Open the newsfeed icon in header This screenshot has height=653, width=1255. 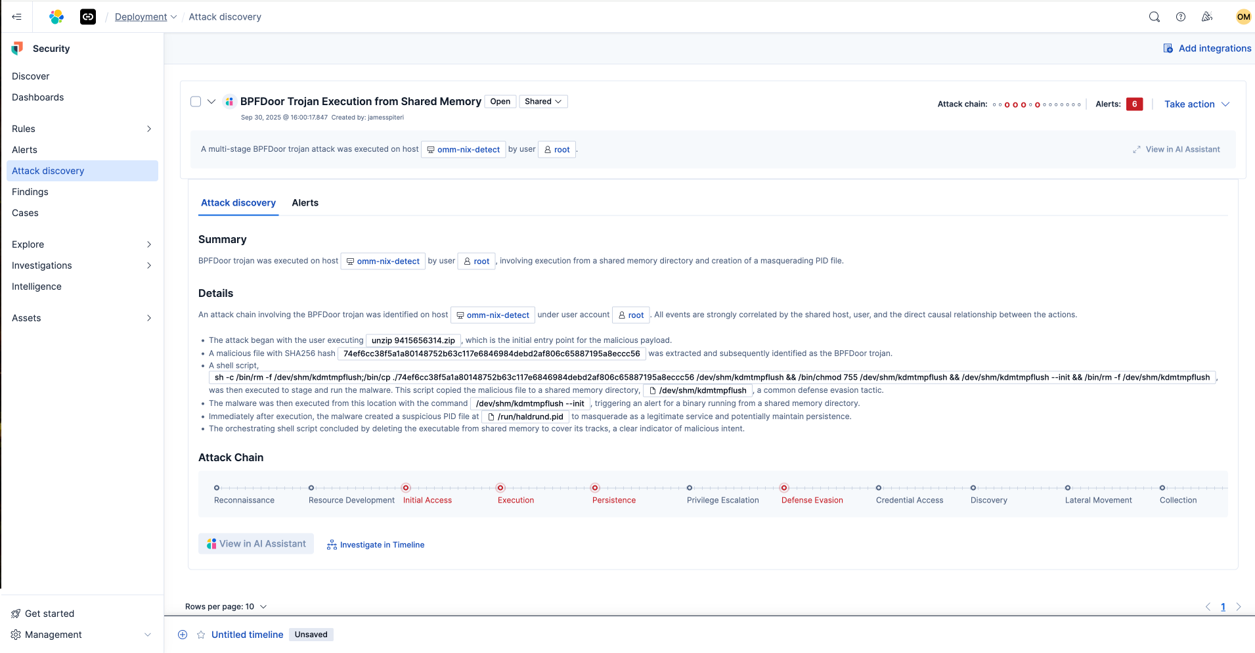1206,17
